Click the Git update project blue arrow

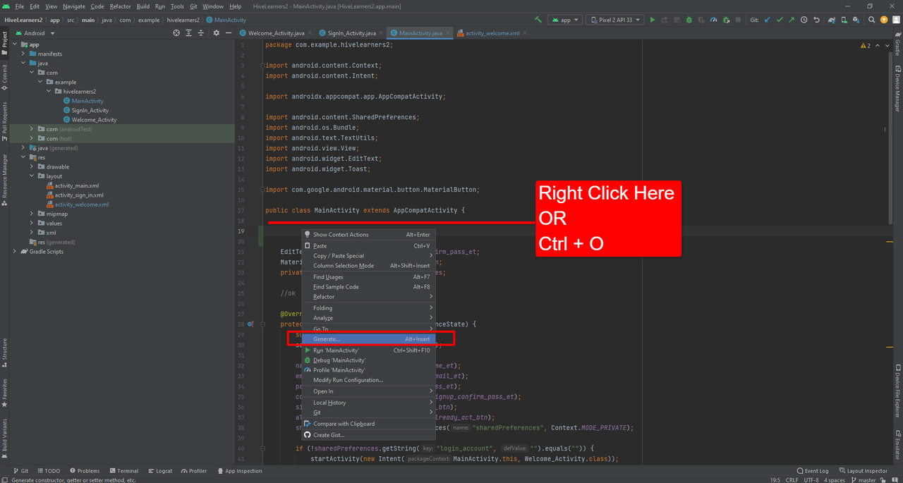click(767, 20)
